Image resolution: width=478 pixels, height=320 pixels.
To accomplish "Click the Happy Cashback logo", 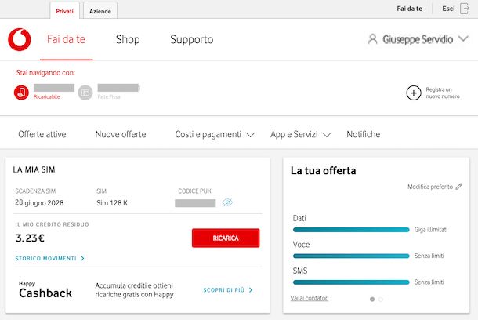I will click(45, 289).
